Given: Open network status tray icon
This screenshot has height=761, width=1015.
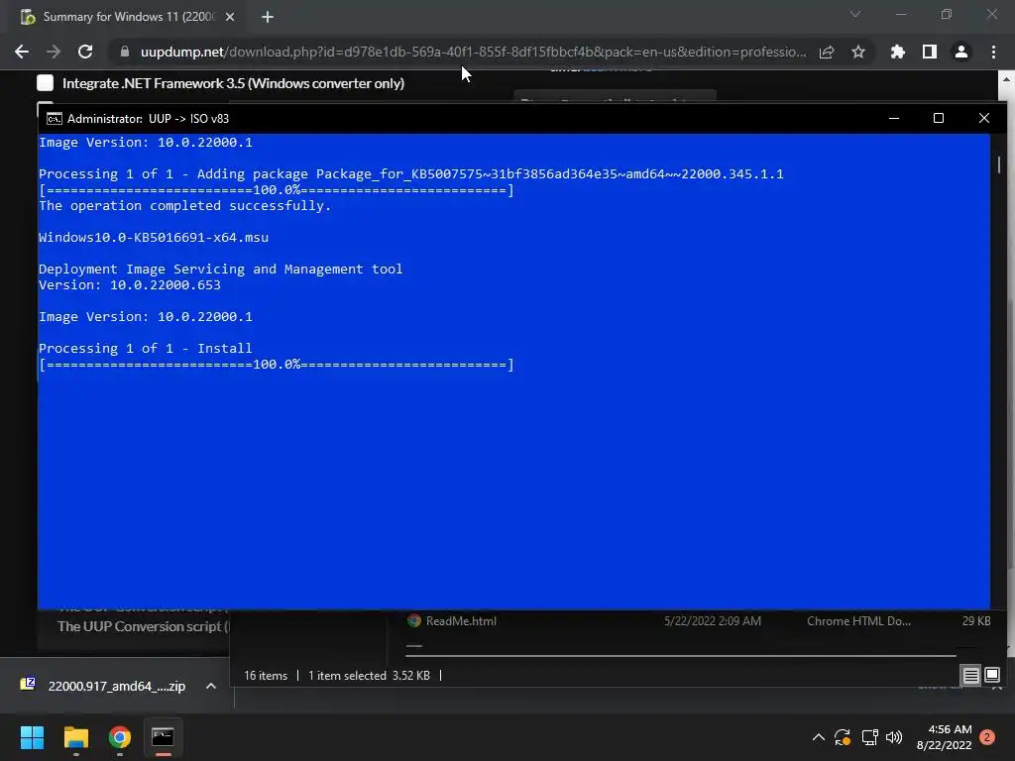Looking at the screenshot, I should point(869,737).
